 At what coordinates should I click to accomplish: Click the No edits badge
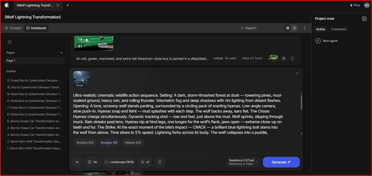tap(230, 58)
